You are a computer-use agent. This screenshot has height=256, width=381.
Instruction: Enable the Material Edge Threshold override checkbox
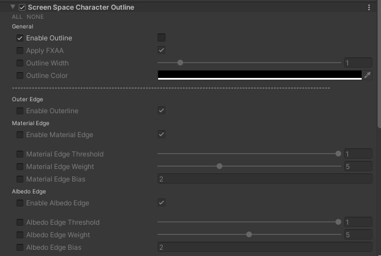click(x=20, y=154)
